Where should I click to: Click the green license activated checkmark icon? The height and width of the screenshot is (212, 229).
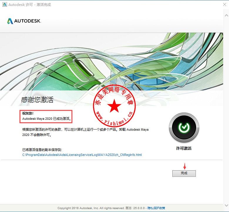pyautogui.click(x=184, y=127)
